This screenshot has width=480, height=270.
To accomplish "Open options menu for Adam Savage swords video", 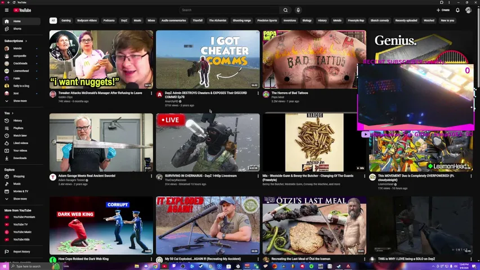I will click(151, 176).
